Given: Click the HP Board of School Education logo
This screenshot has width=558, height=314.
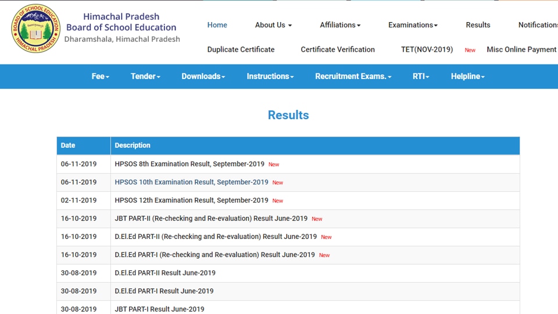Looking at the screenshot, I should click(35, 28).
